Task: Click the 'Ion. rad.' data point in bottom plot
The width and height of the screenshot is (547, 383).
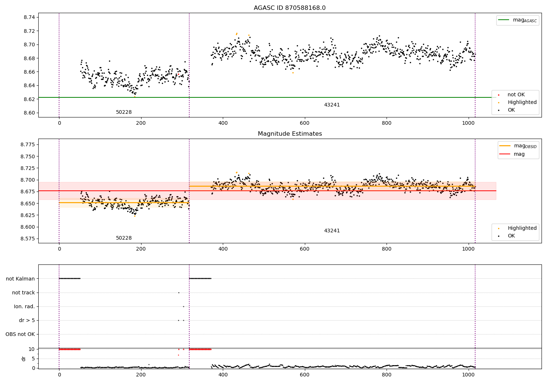Action: point(183,306)
